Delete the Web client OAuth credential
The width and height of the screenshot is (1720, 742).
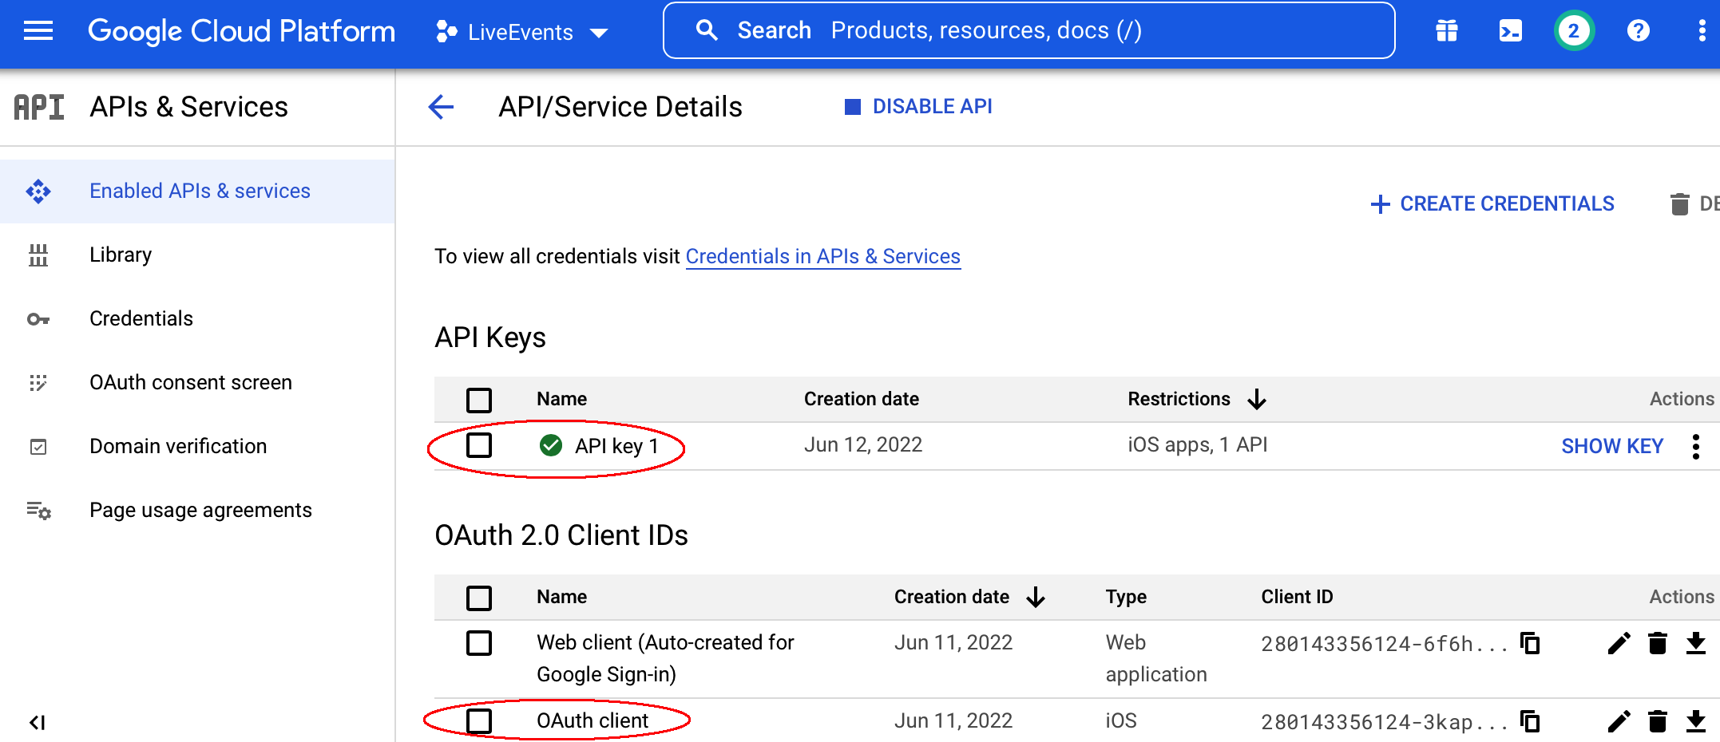[1657, 643]
